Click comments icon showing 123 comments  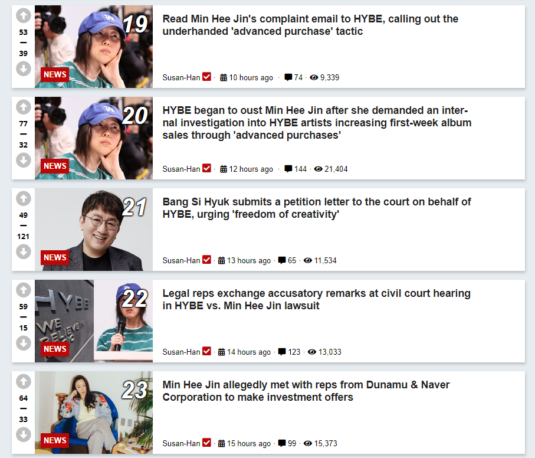coord(282,352)
